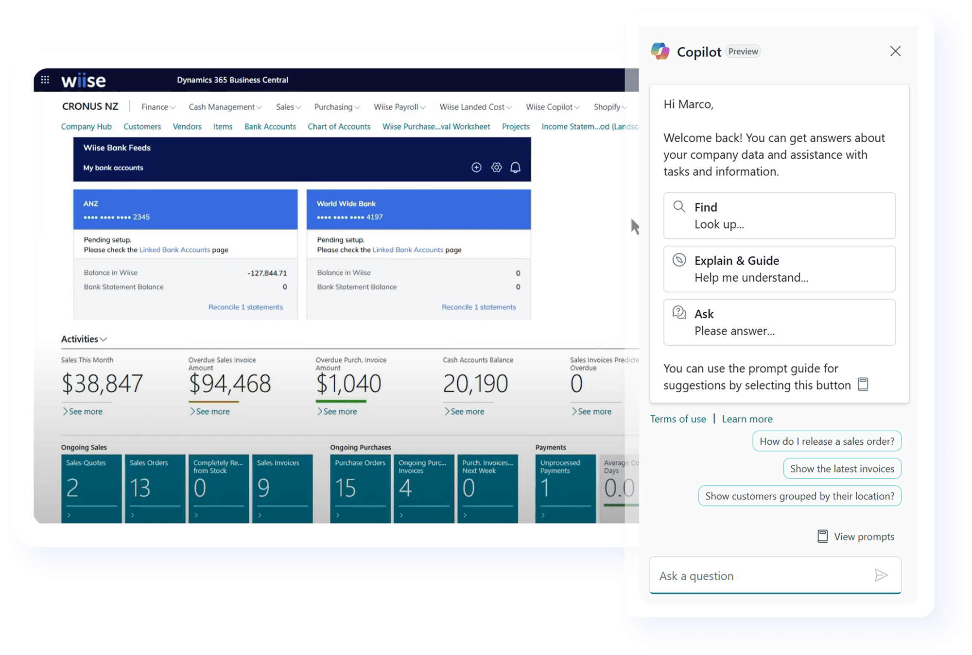
Task: Open Bank Accounts
Action: (270, 126)
